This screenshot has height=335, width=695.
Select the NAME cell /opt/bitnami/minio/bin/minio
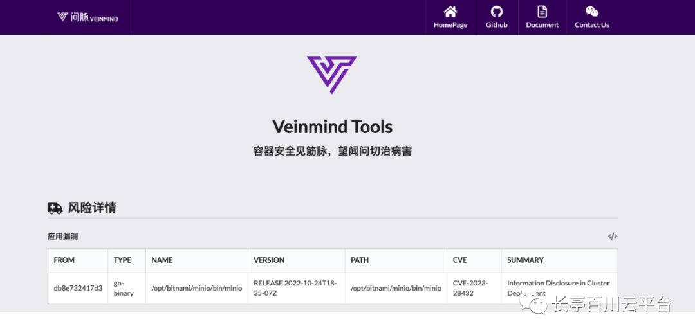click(x=197, y=288)
